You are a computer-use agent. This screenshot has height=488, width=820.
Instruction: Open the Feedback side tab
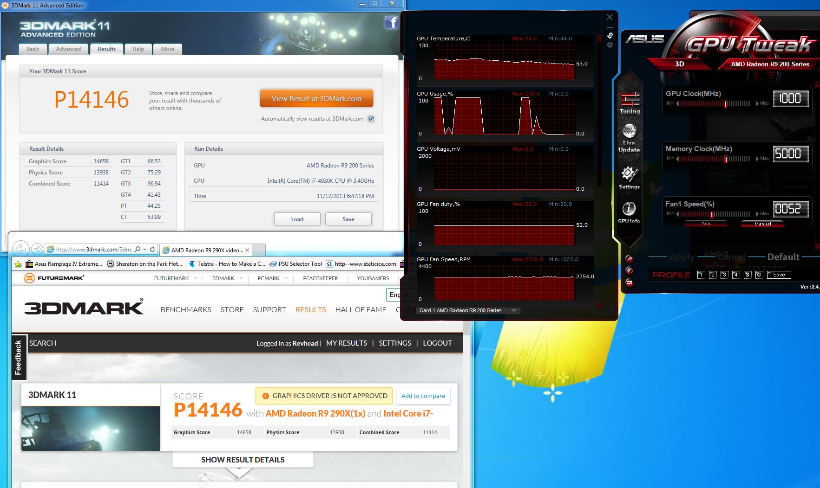pyautogui.click(x=19, y=357)
